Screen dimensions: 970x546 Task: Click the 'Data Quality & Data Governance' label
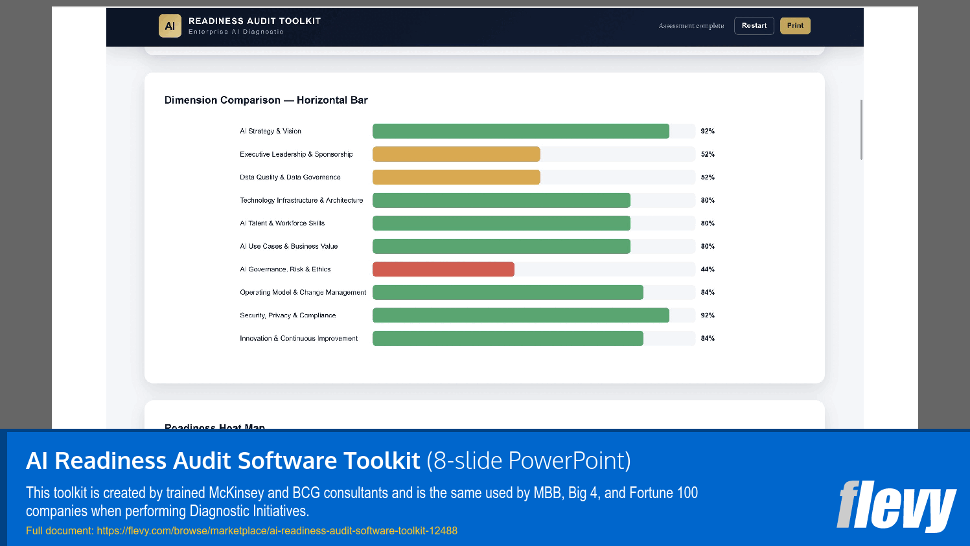pos(290,177)
